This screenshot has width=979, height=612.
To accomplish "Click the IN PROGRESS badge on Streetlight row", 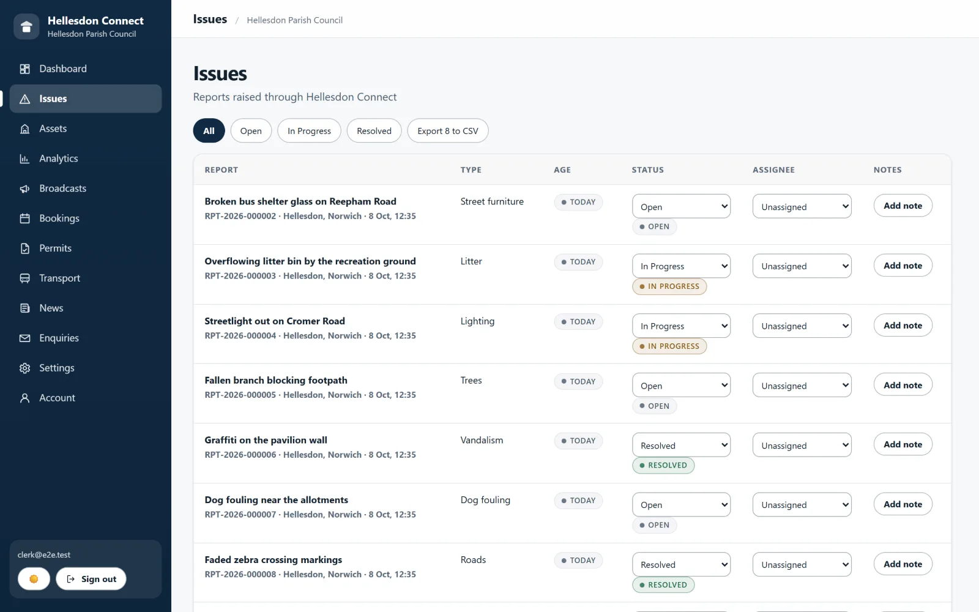I will 669,346.
